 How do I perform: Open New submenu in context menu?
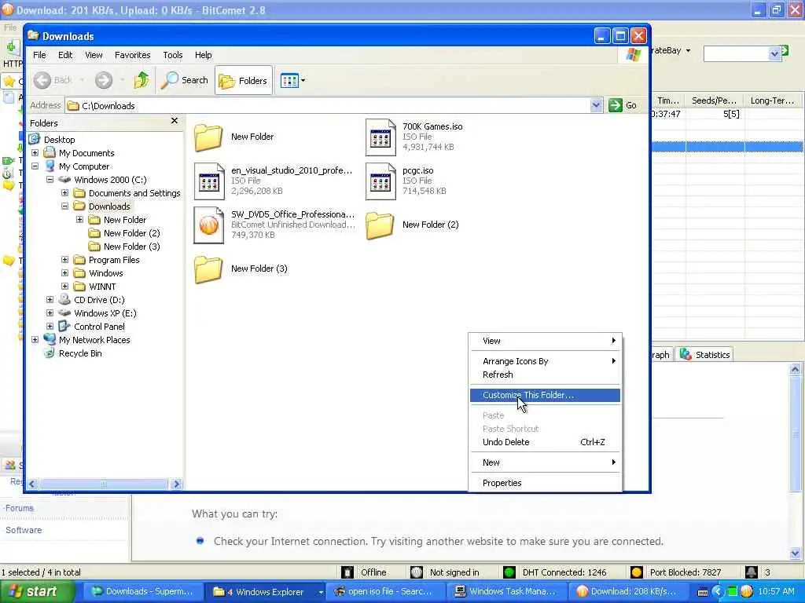pos(545,462)
